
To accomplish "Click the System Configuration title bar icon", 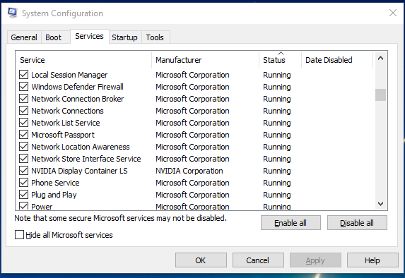I will click(x=13, y=13).
